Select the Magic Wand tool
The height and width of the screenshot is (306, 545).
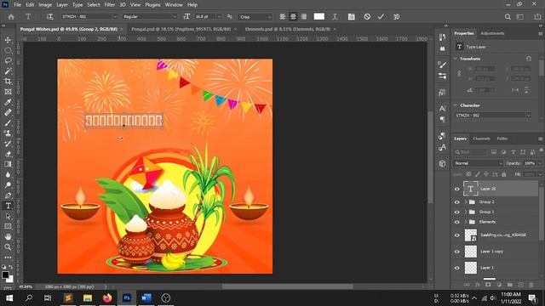8,71
